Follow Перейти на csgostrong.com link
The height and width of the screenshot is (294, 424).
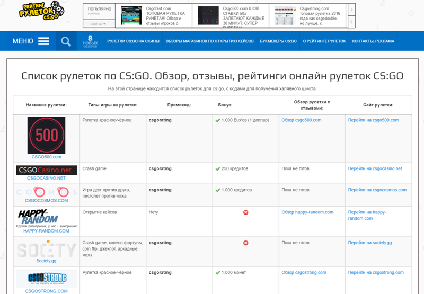(x=376, y=273)
